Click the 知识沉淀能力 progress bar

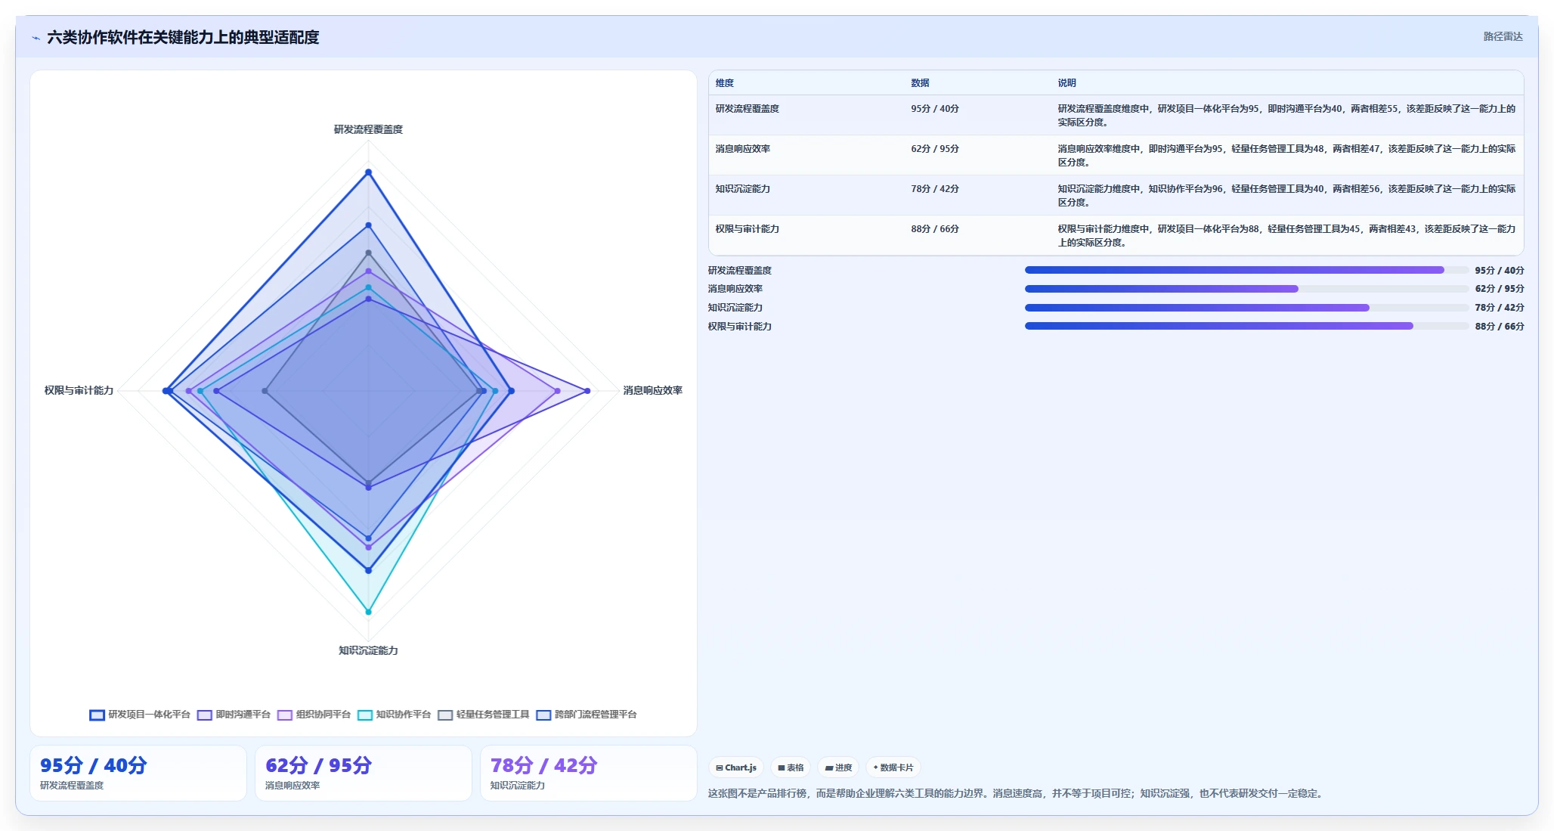point(1246,308)
